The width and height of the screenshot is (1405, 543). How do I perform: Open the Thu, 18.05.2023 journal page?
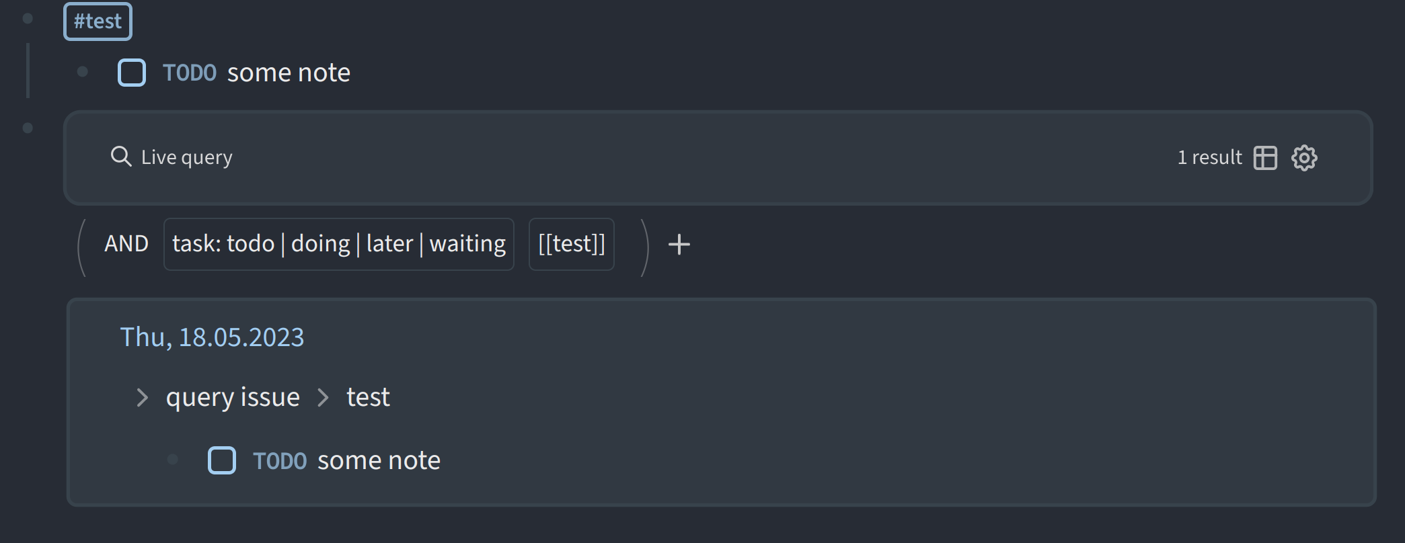point(212,337)
